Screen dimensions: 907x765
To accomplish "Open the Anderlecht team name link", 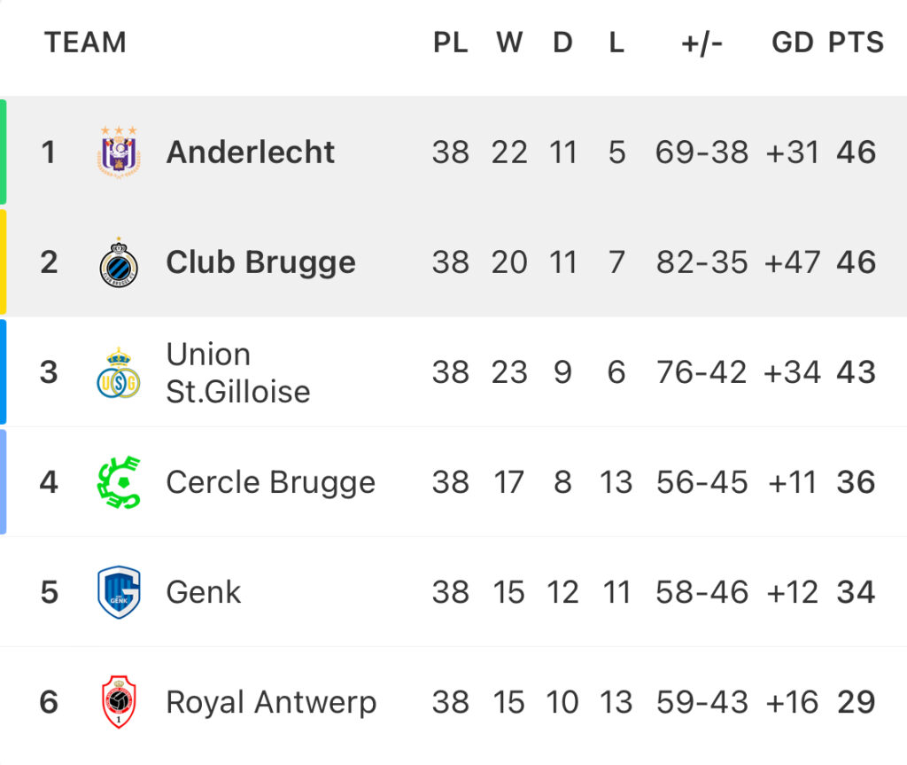I will tap(251, 152).
